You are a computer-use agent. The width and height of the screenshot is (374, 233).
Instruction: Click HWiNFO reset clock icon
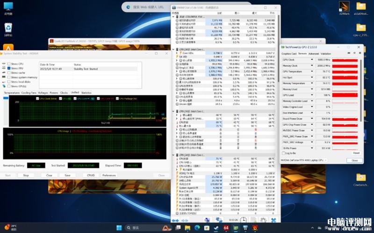coord(243,220)
